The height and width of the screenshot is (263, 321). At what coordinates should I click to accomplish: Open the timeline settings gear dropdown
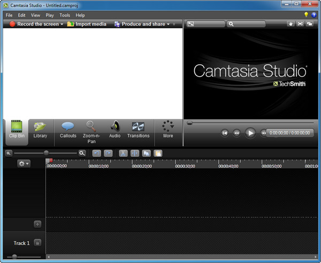24,163
